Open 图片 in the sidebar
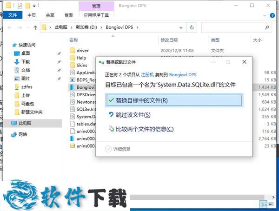The image size is (279, 211). pyautogui.click(x=26, y=78)
